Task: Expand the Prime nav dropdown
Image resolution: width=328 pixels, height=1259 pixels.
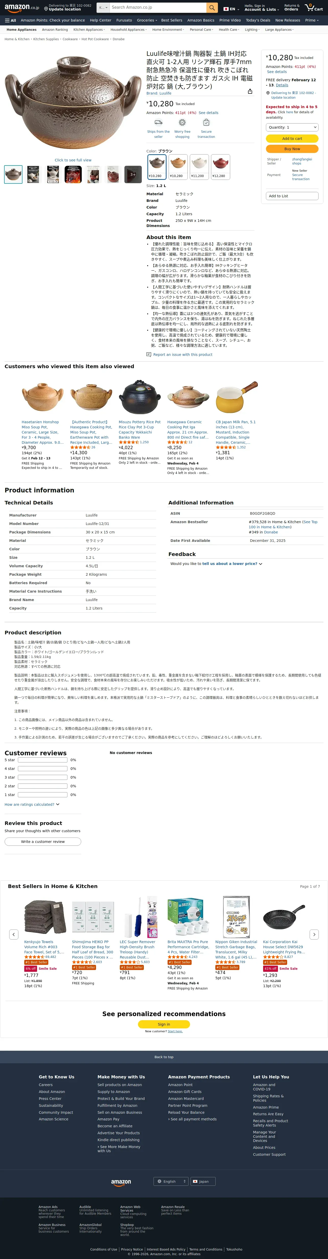Action: 312,20
